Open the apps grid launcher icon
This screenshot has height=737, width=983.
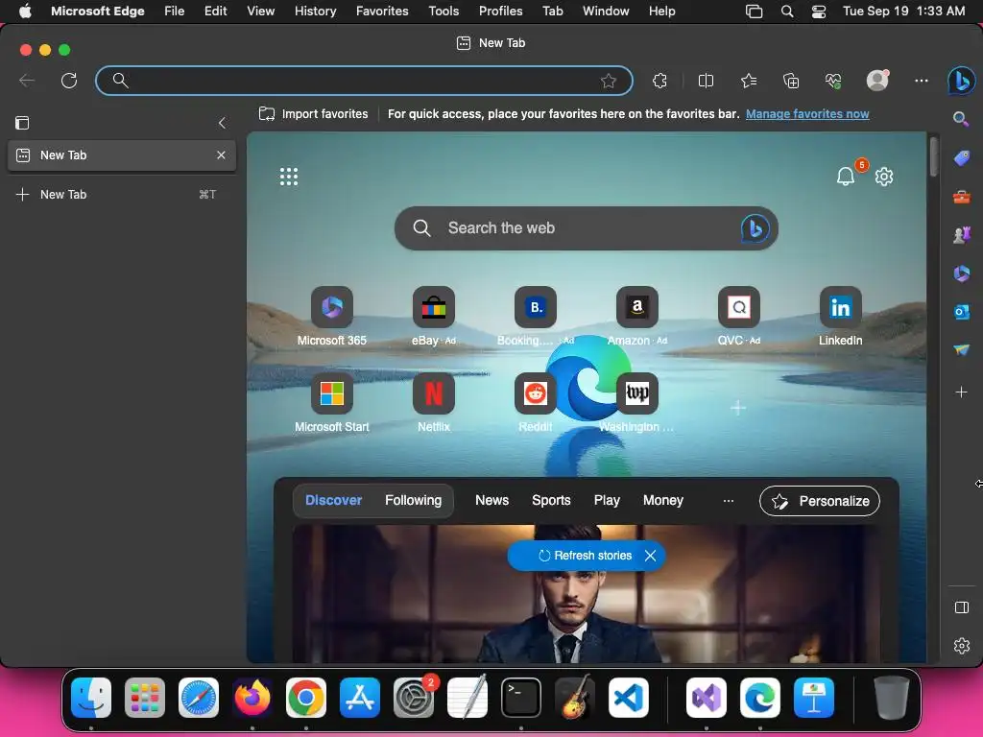tap(288, 177)
